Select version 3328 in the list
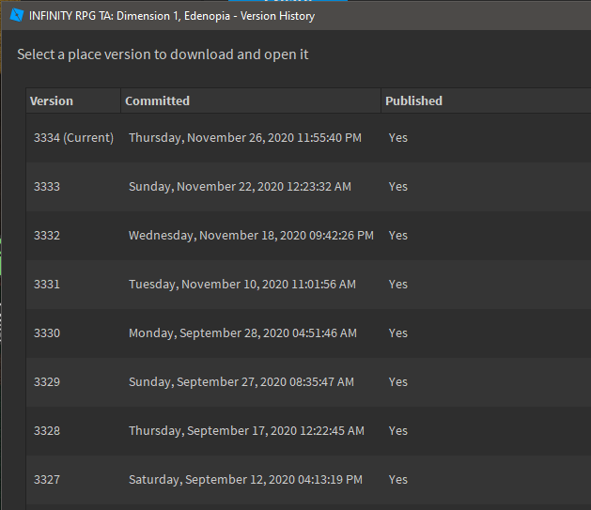The width and height of the screenshot is (591, 510). click(x=47, y=431)
